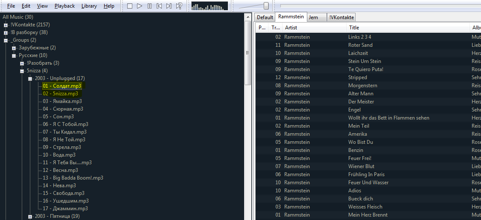481x220 pixels.
Task: Play a random track with the Random icon
Action: point(179,6)
